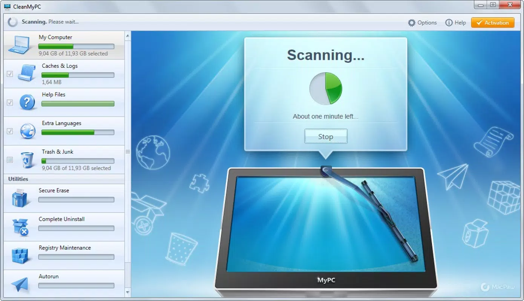Click the scanning pie chart progress indicator
Screen dimensions: 524x301
(x=326, y=88)
